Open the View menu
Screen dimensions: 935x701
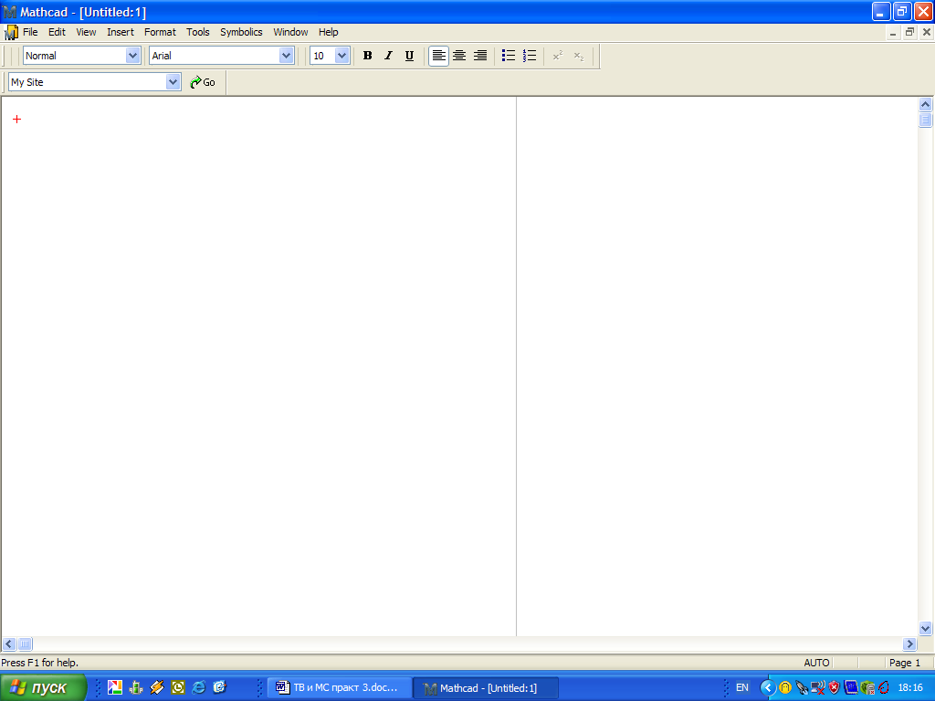tap(86, 32)
